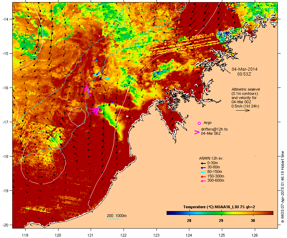
Task: Click the '300-600m' depth label
Action: [x=216, y=181]
